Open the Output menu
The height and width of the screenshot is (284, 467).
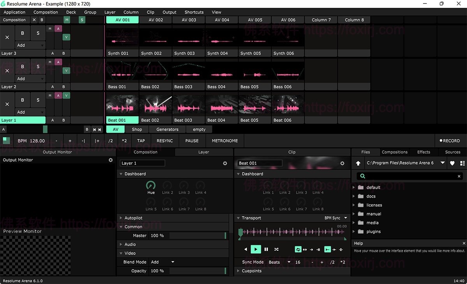coord(169,12)
